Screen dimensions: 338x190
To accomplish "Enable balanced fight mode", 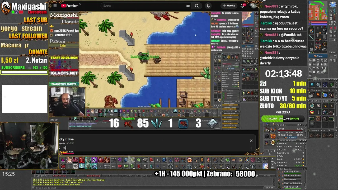I will 331,32.
